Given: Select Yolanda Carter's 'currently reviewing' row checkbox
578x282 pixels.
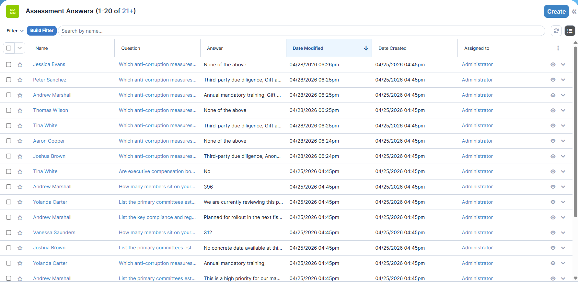Looking at the screenshot, I should pyautogui.click(x=9, y=202).
